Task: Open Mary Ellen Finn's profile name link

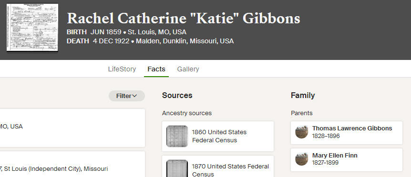Action: pos(335,156)
